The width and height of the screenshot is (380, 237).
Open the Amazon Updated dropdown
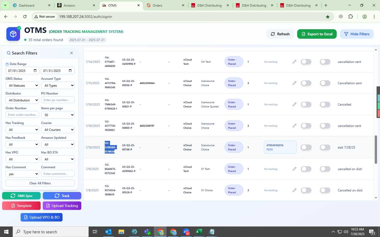tap(58, 144)
